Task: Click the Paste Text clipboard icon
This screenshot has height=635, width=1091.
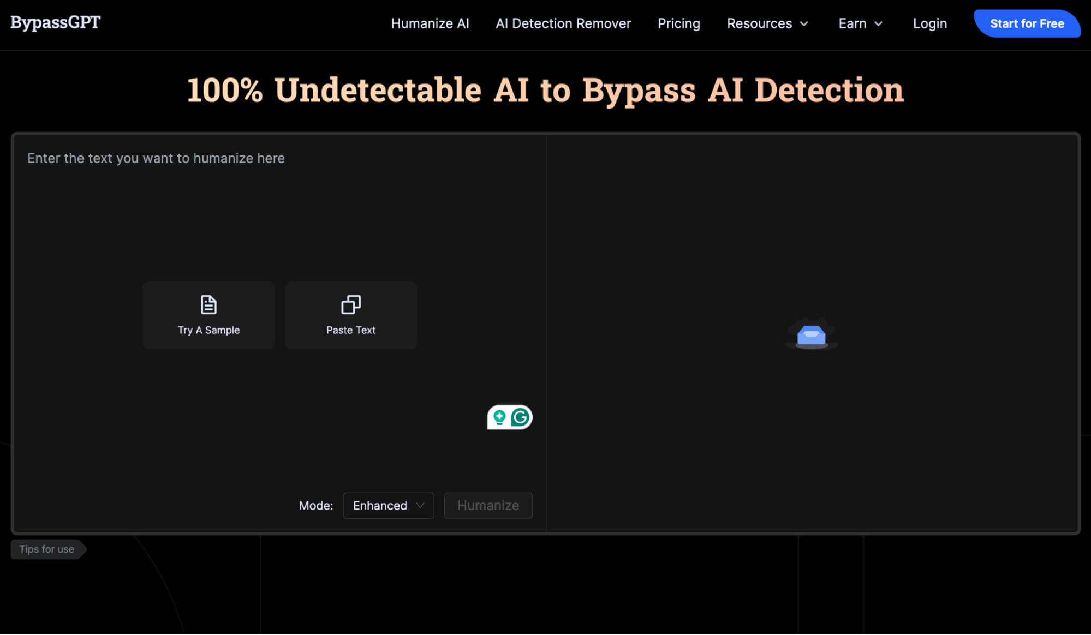Action: [350, 304]
